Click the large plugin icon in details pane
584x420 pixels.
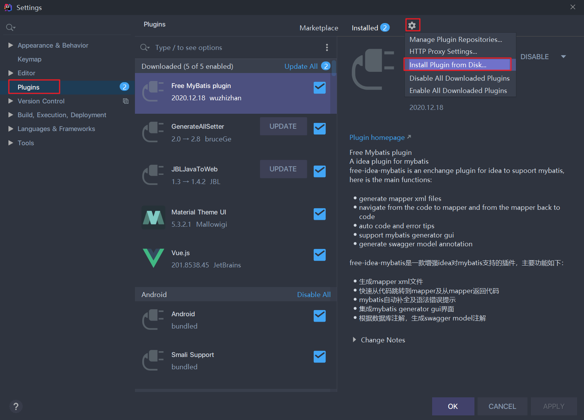click(373, 69)
